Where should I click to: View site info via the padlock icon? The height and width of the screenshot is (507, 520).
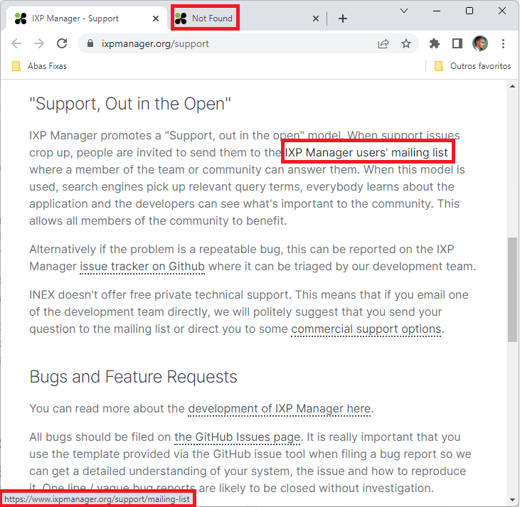(90, 43)
